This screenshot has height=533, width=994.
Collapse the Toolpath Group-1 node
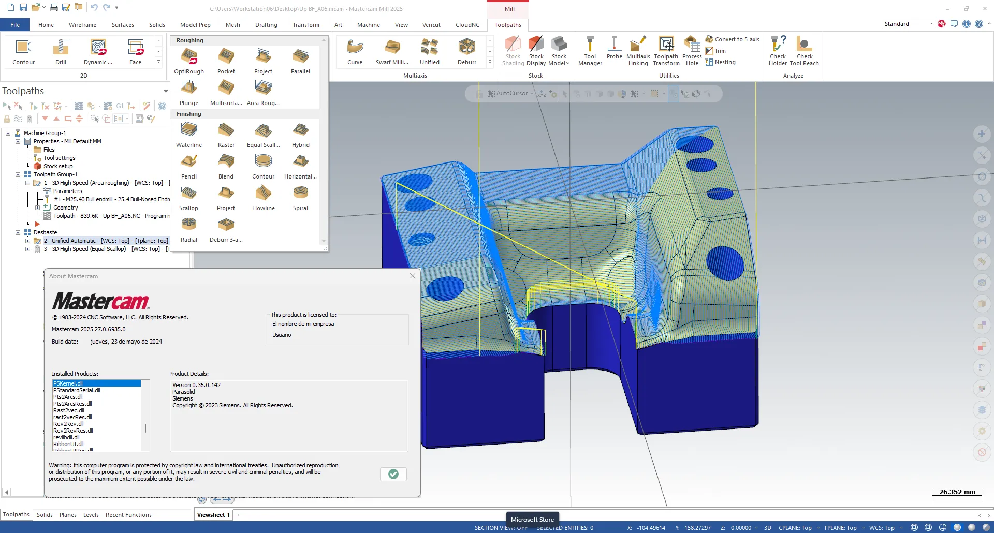(x=18, y=174)
